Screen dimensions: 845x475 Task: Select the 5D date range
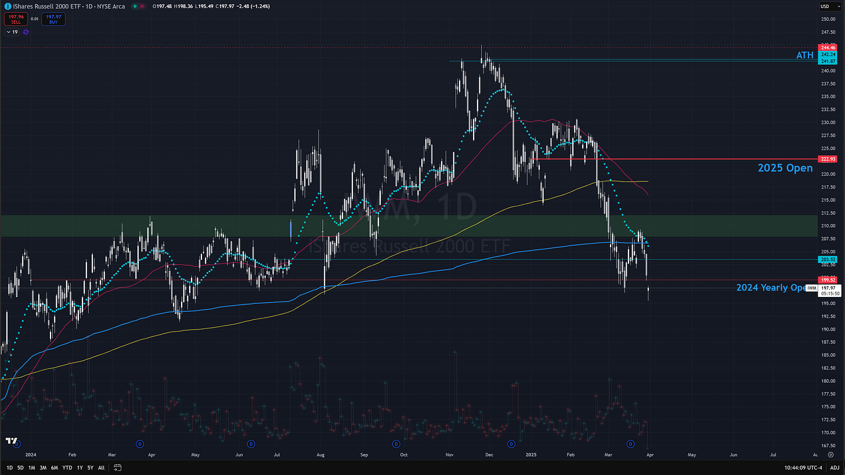tap(21, 467)
